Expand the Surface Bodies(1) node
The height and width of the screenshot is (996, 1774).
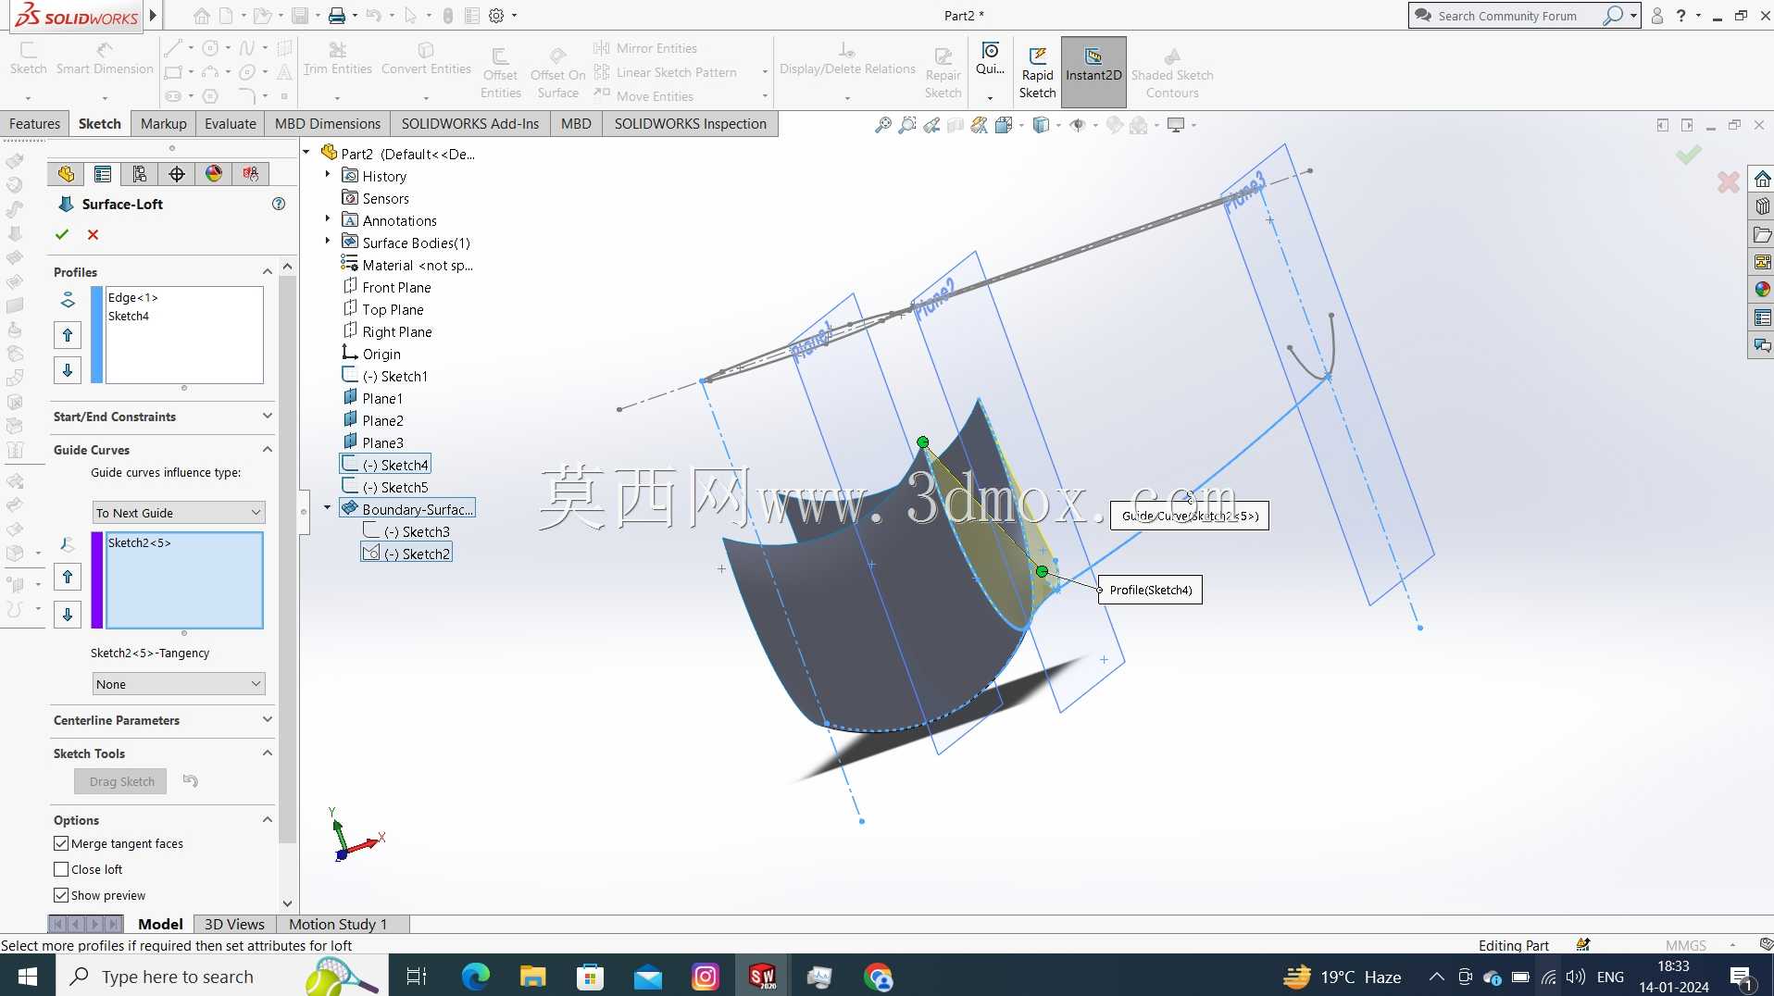327,242
